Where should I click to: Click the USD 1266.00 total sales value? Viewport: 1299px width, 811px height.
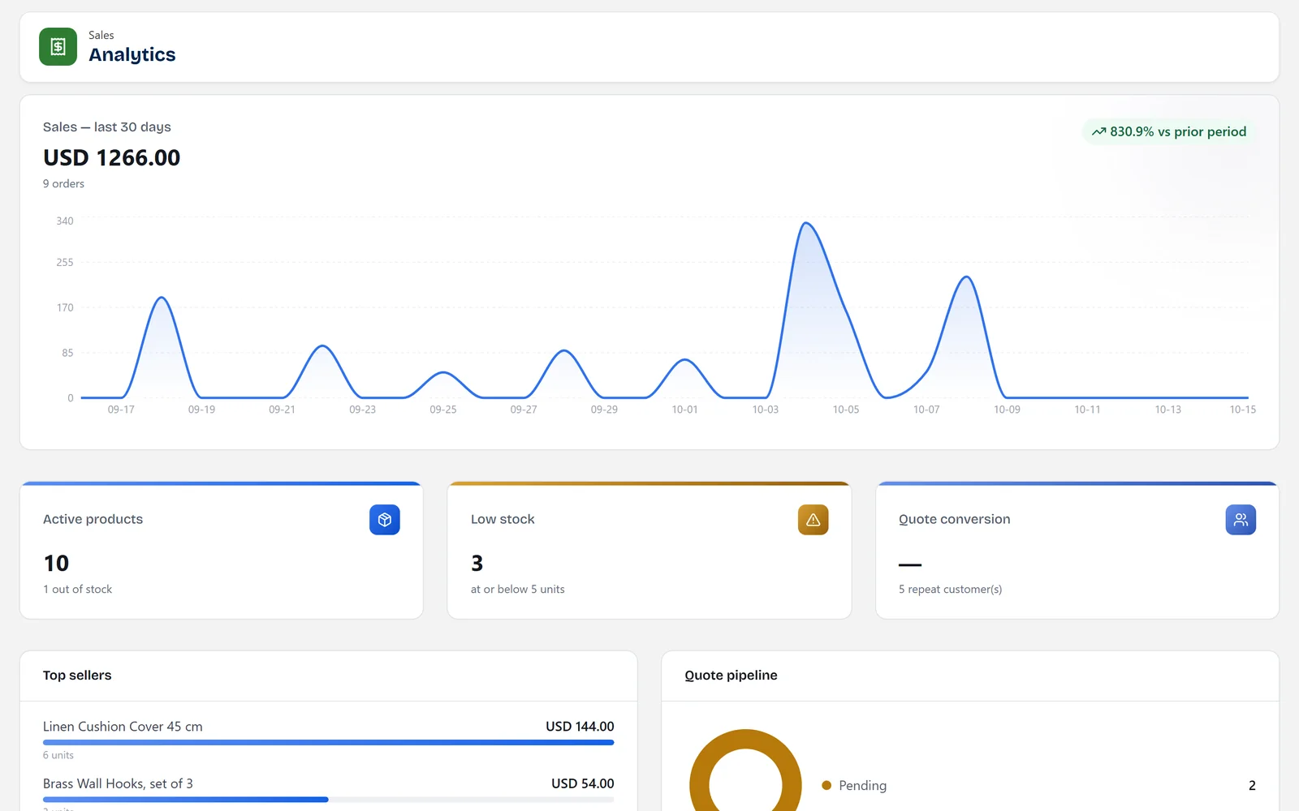112,157
